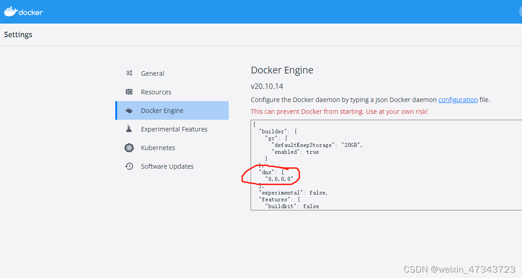This screenshot has height=278, width=522.
Task: Select the Resources disk icon
Action: click(x=129, y=92)
